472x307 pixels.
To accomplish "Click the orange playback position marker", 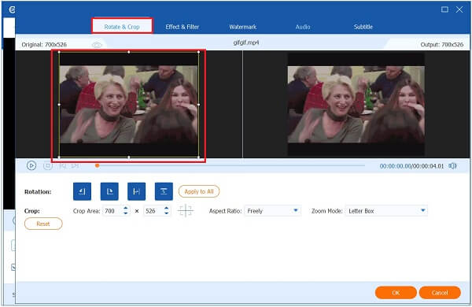I will click(x=98, y=165).
